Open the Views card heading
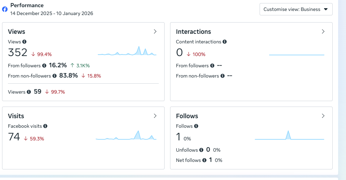The image size is (346, 180). [16, 31]
